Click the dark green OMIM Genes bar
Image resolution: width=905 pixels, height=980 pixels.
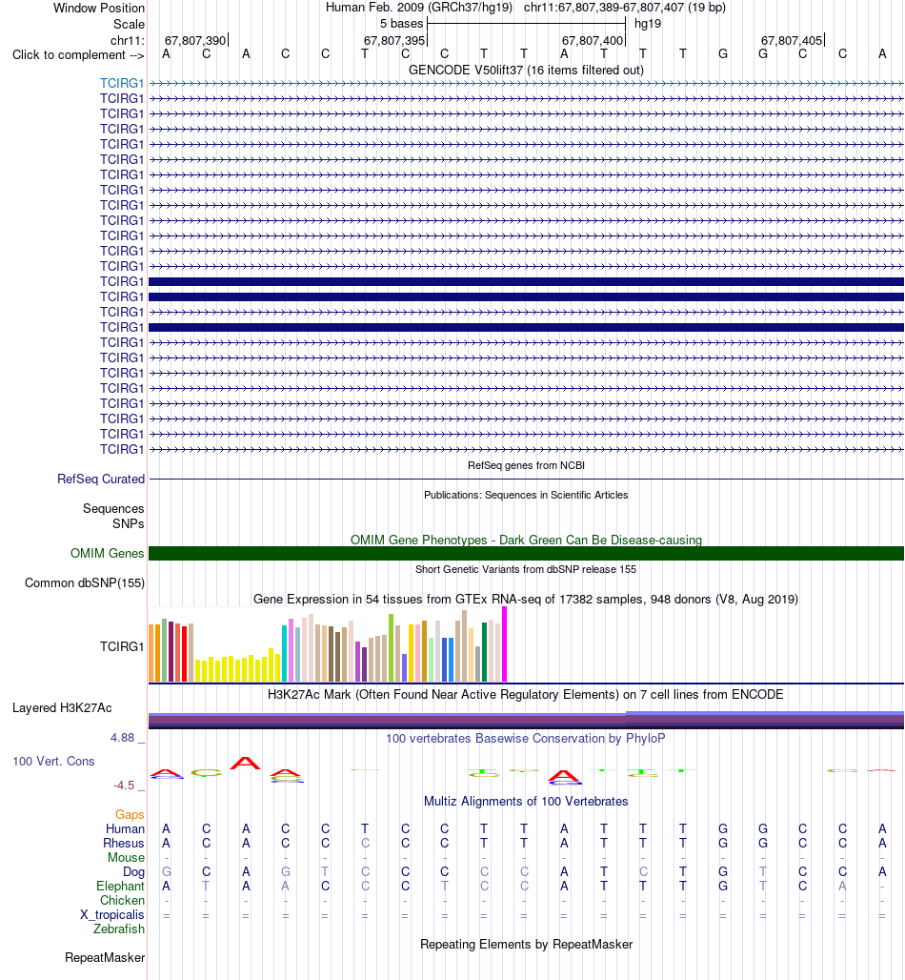pyautogui.click(x=526, y=554)
